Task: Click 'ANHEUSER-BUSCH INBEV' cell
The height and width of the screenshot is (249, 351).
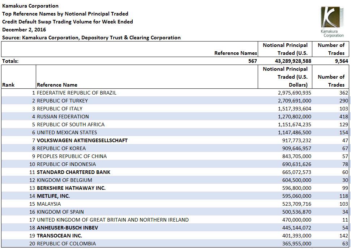Action: [67, 228]
